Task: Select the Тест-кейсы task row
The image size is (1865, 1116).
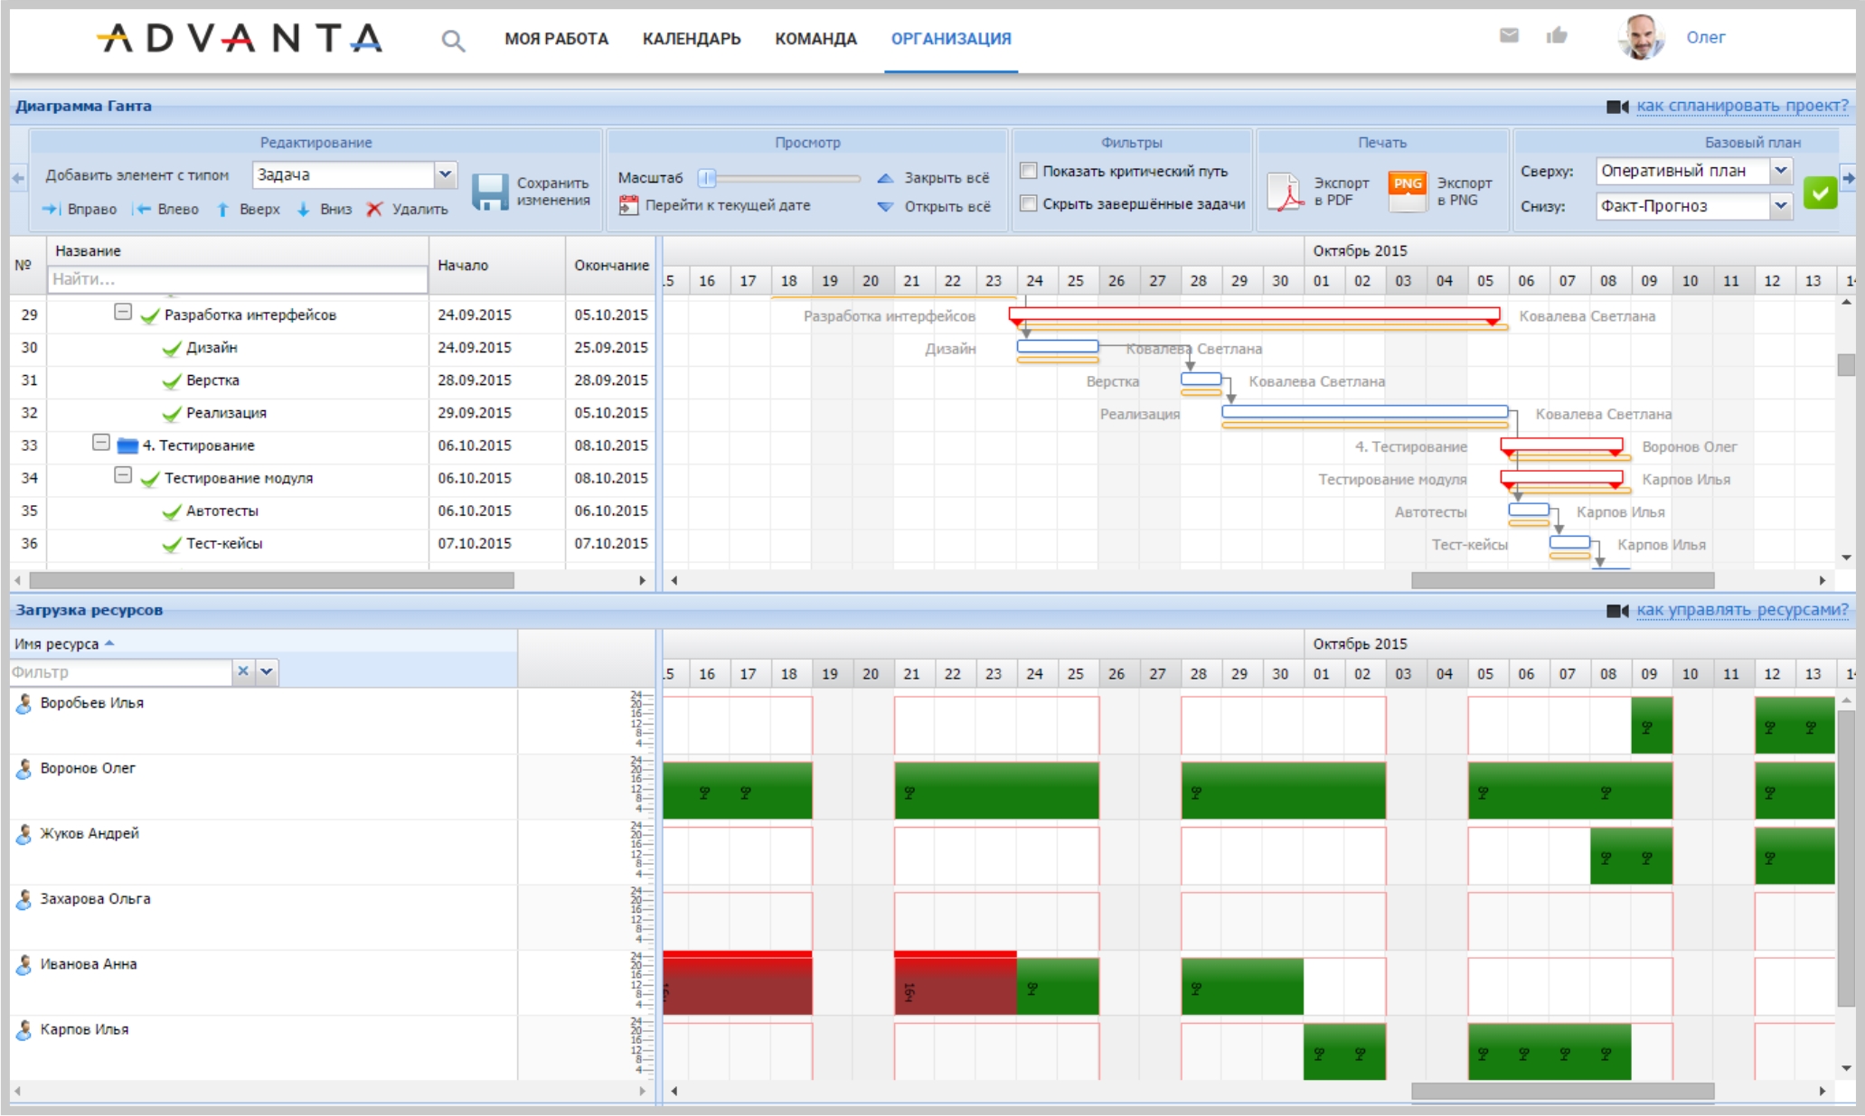Action: tap(334, 543)
